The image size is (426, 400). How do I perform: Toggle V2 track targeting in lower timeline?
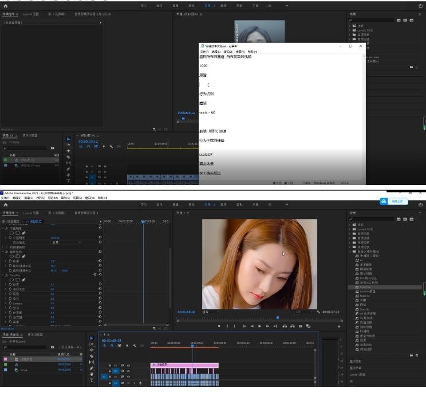click(116, 371)
